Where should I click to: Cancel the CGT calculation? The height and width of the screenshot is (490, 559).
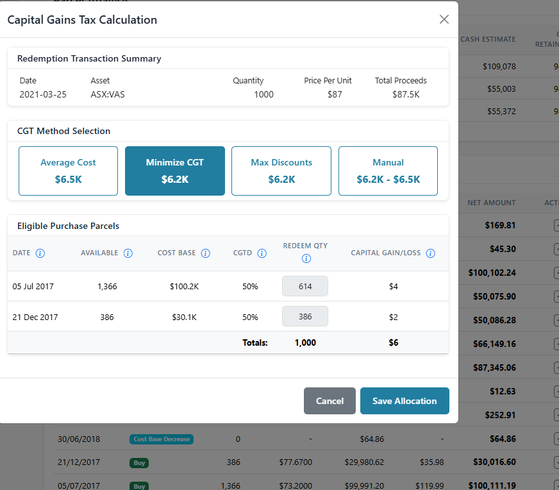coord(330,401)
